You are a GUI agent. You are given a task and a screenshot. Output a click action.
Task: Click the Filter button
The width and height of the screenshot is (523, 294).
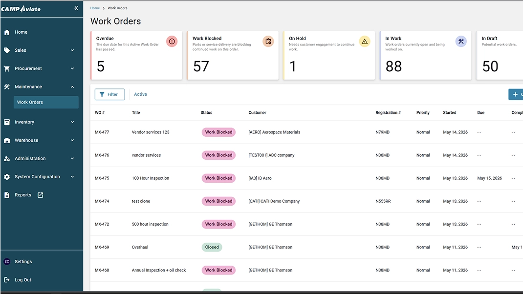(x=110, y=94)
